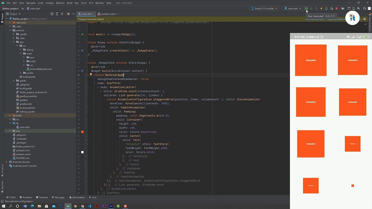Open the Terminal tool window

42,197
